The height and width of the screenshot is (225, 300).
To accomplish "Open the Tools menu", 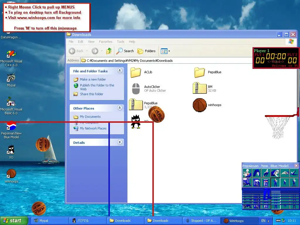I will [121, 42].
